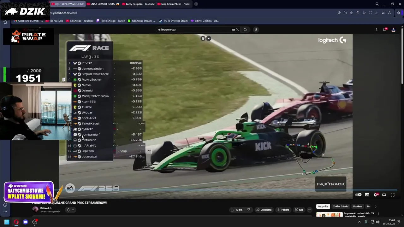Screen dimensions: 404x227
Task: Show hidden system tray icons
Action: (x=359, y=222)
